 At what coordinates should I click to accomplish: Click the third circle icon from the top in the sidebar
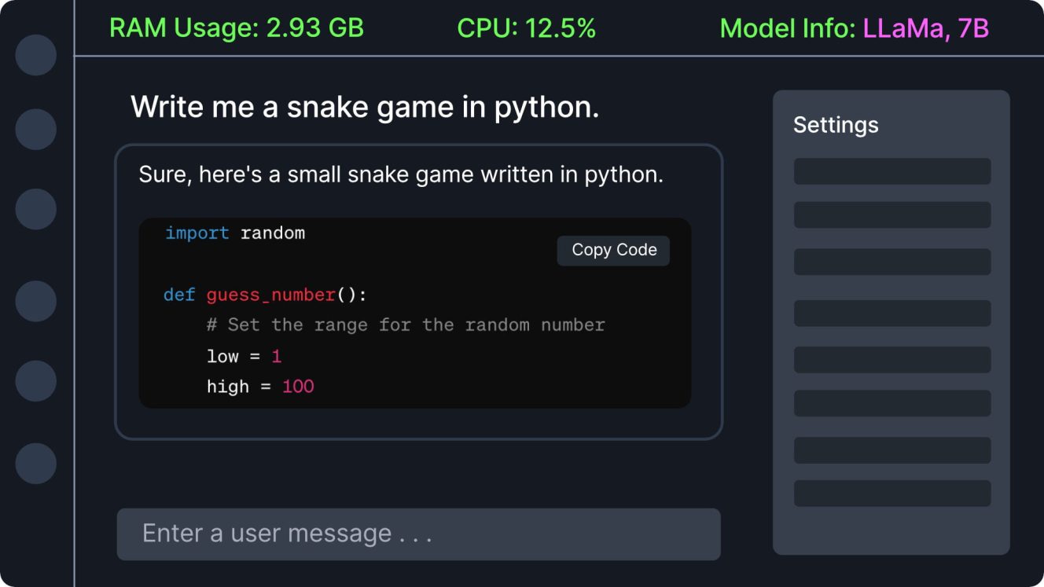coord(36,209)
